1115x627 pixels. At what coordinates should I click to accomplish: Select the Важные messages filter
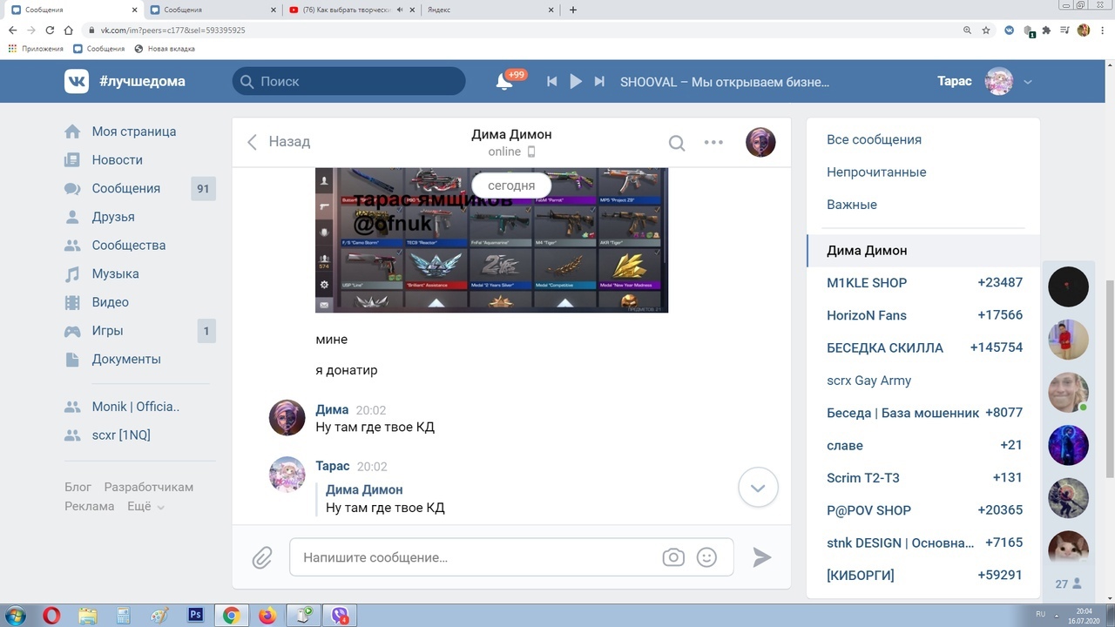(x=852, y=205)
